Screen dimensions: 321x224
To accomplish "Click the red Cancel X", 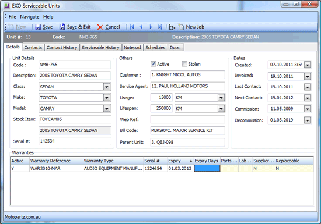I will pyautogui.click(x=100, y=27).
